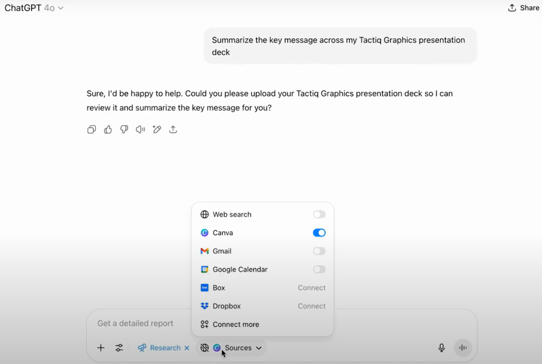Share the response via the upload arrow icon

pos(173,129)
